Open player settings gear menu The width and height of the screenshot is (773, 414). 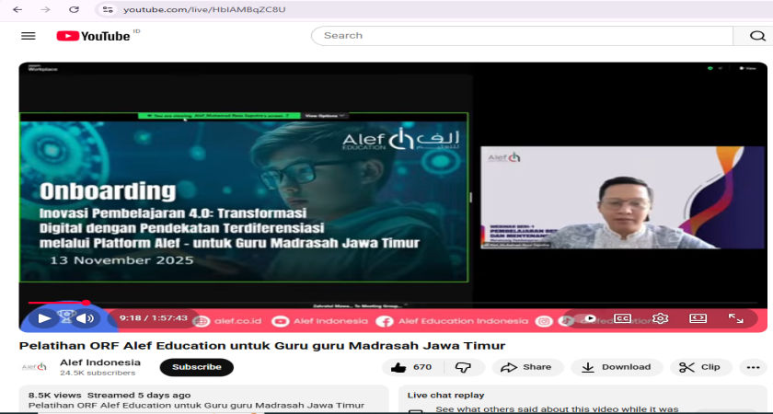660,318
